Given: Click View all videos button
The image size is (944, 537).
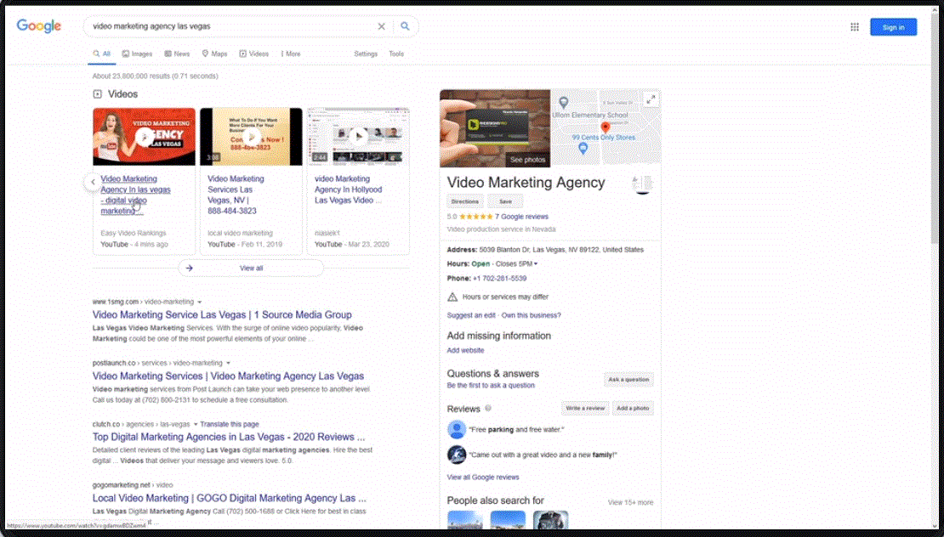Looking at the screenshot, I should pos(251,268).
